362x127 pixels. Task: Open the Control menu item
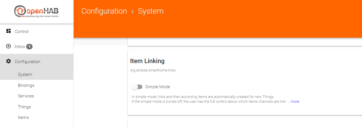(x=22, y=32)
